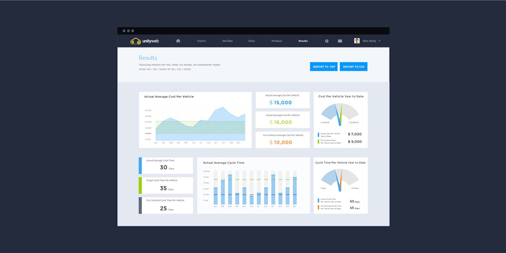Select the $10,000 pre contract cost card

pos(283,140)
